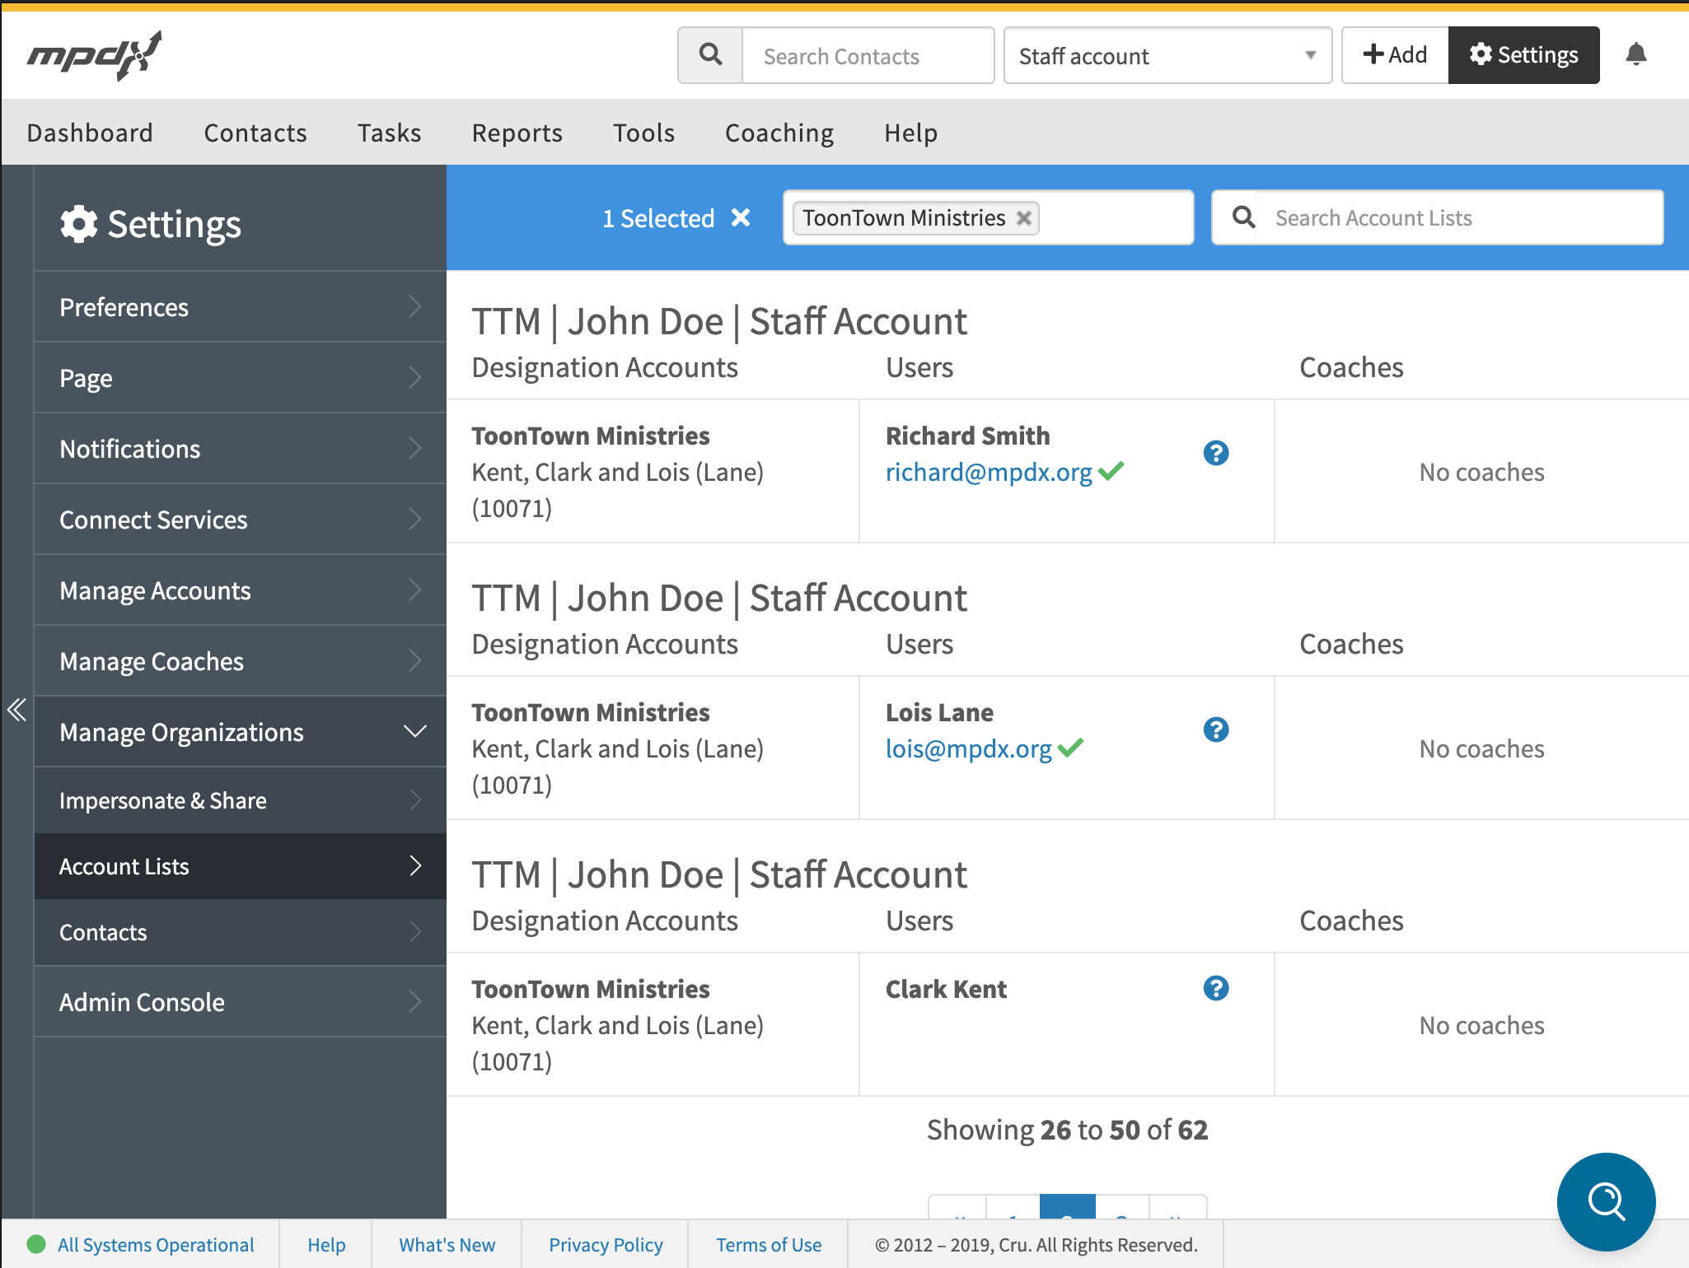1689x1268 pixels.
Task: Click the magnifier icon beside Search Contacts
Action: (710, 55)
